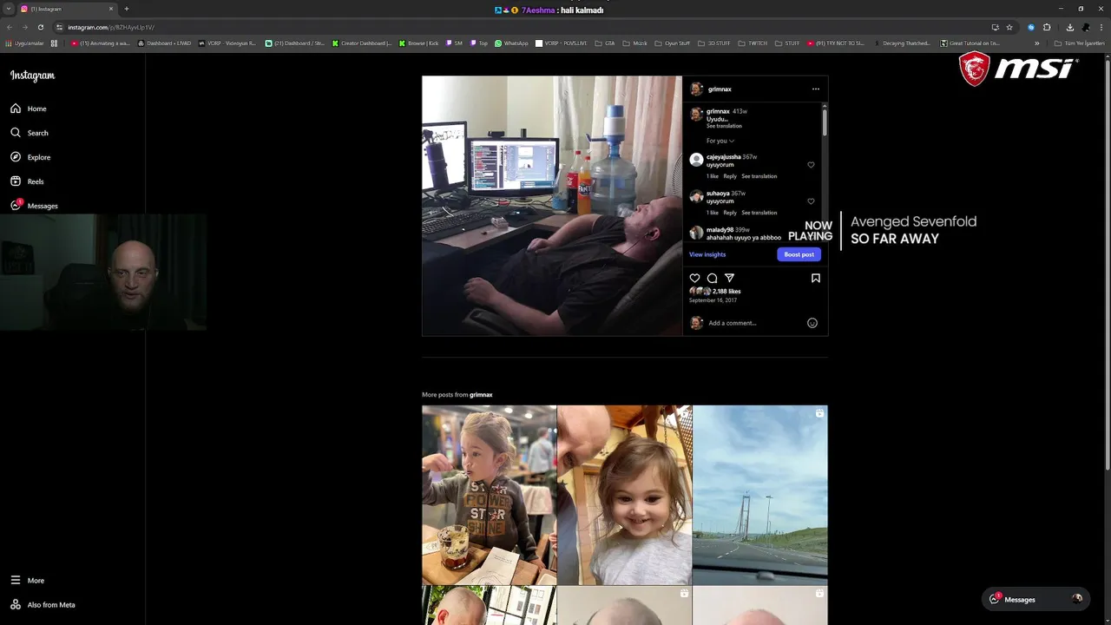Image resolution: width=1111 pixels, height=625 pixels.
Task: Open Browse | Kick bookmark
Action: (x=419, y=43)
